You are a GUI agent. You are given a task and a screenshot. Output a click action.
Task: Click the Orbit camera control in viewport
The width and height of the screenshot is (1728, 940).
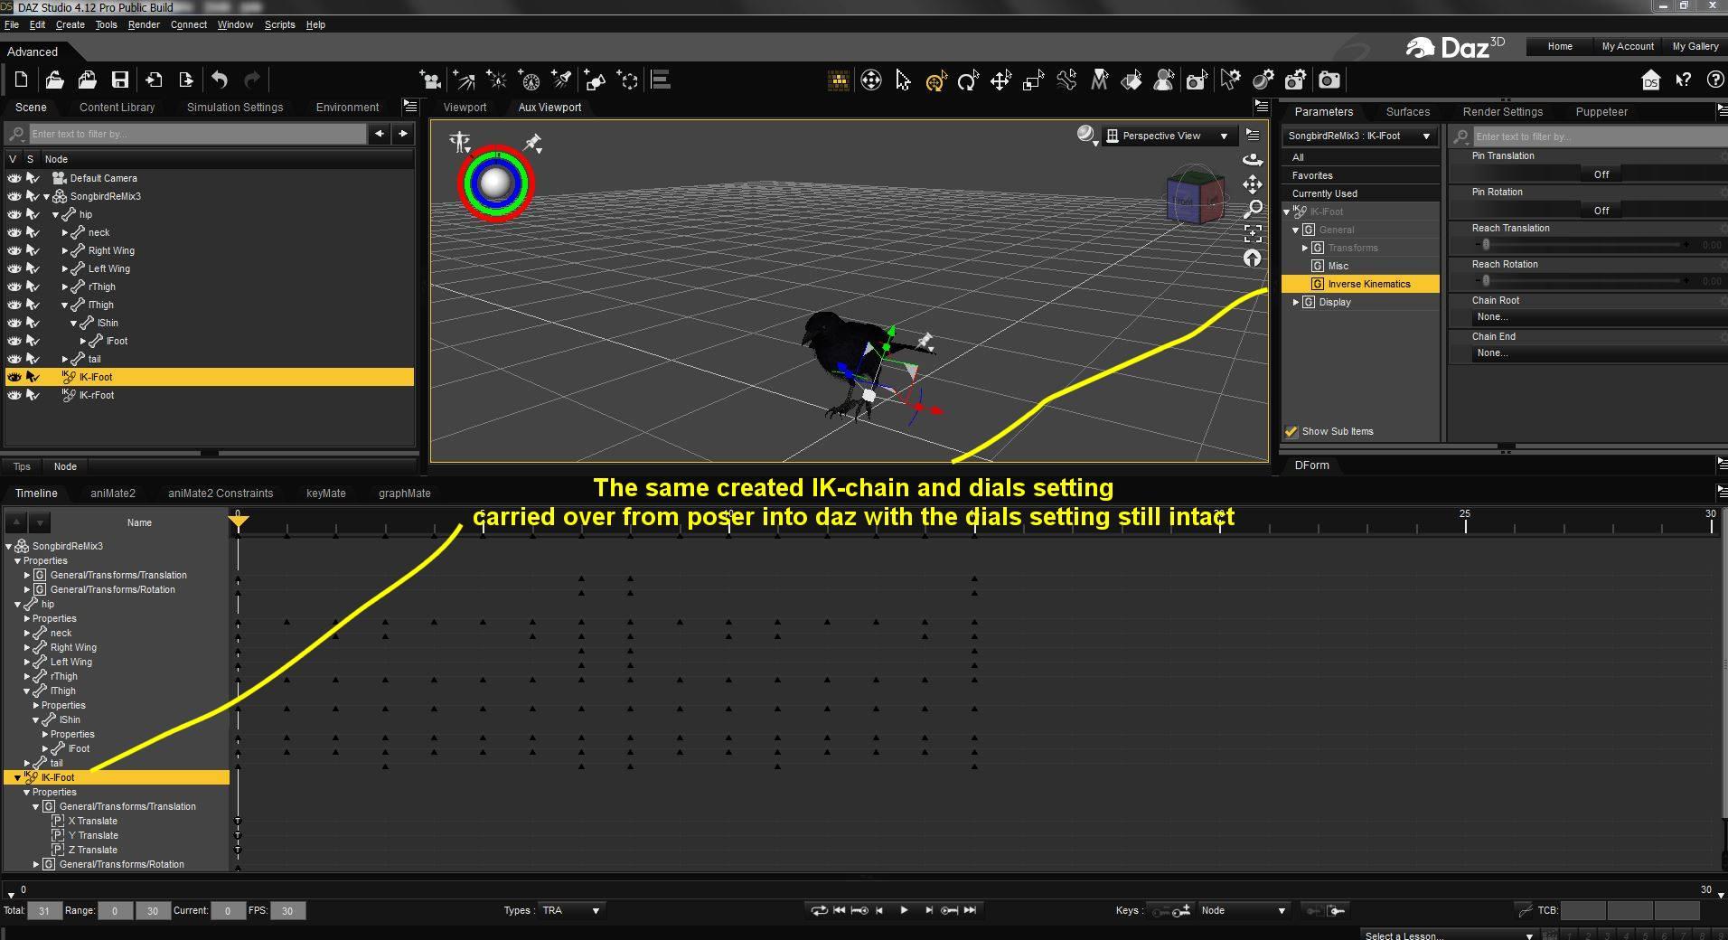(x=1253, y=160)
